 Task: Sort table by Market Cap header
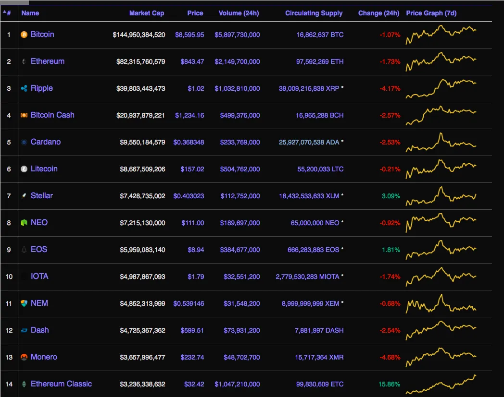pos(147,13)
